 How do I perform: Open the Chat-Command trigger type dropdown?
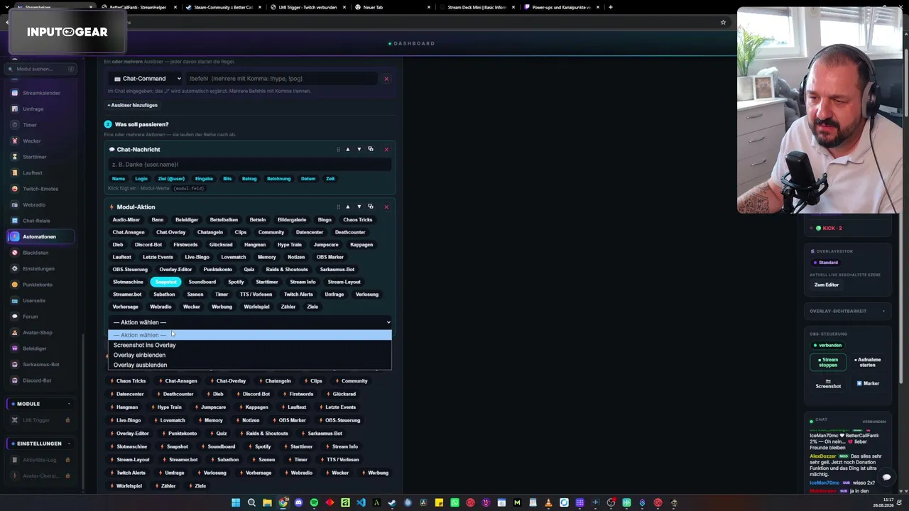coord(147,79)
